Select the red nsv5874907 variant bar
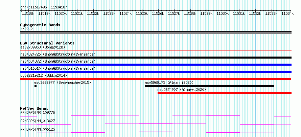 pos(225,93)
